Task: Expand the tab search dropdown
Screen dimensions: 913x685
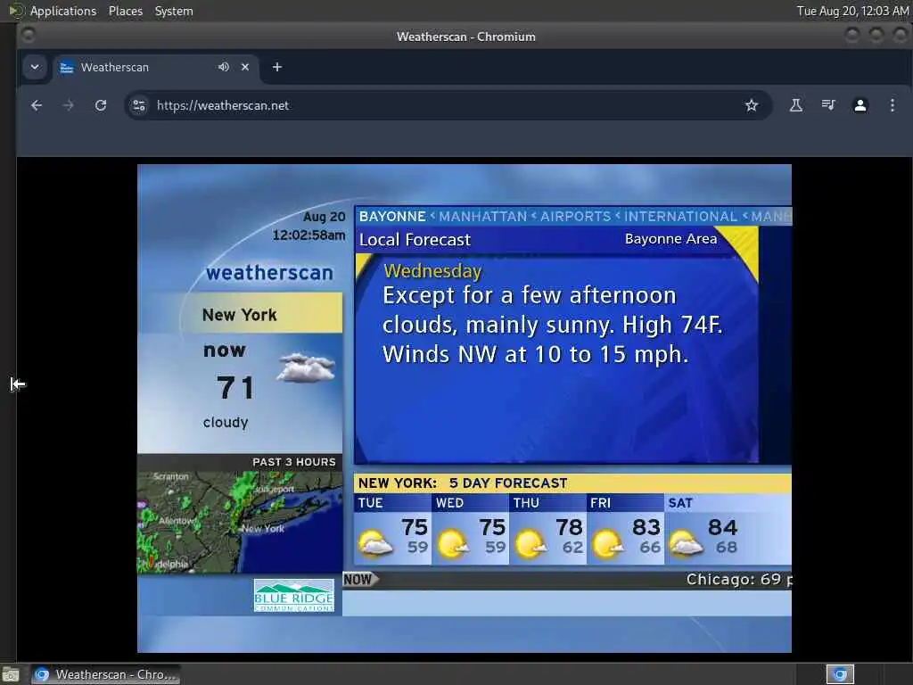Action: 35,67
